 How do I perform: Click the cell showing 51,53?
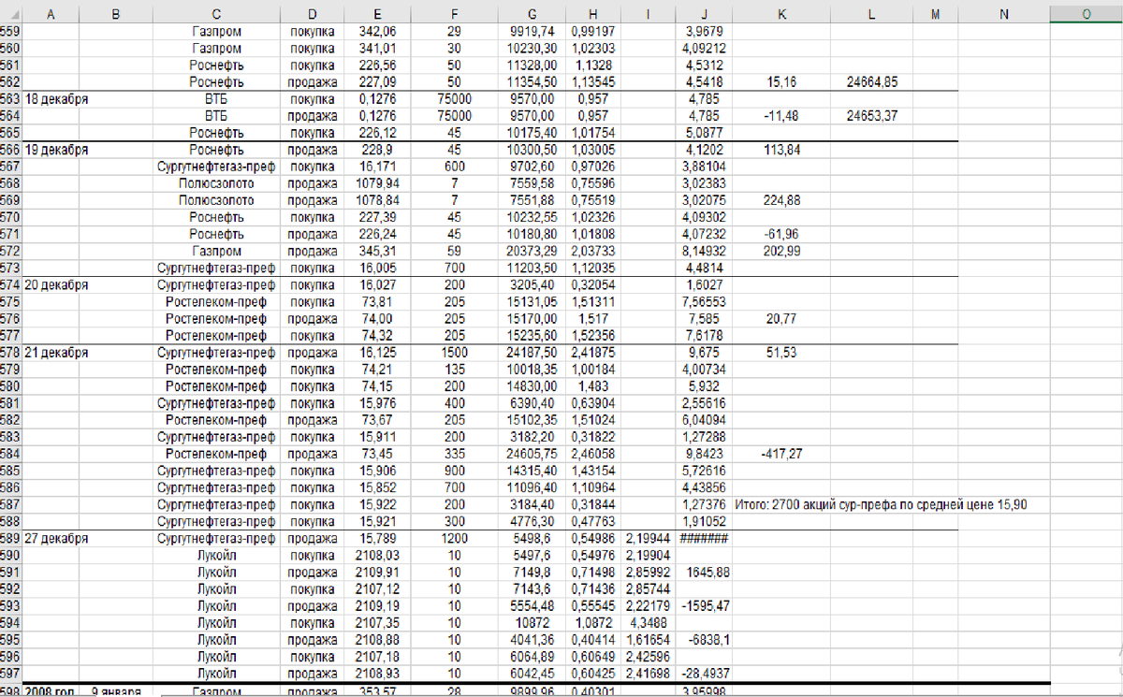click(x=781, y=352)
